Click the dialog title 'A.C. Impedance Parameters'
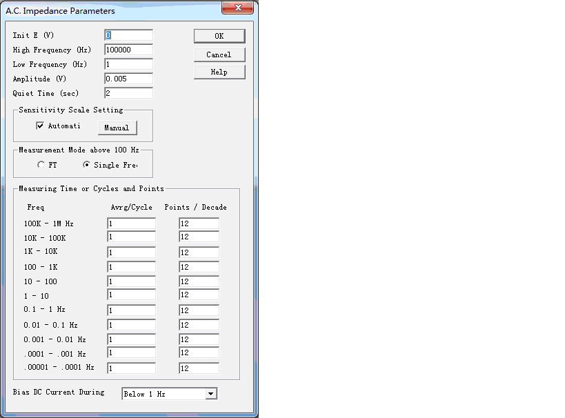 click(60, 11)
